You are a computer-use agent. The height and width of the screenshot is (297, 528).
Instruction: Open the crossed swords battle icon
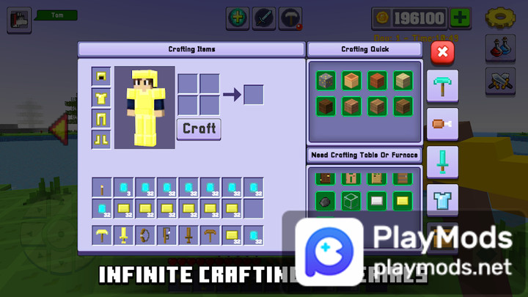point(499,81)
